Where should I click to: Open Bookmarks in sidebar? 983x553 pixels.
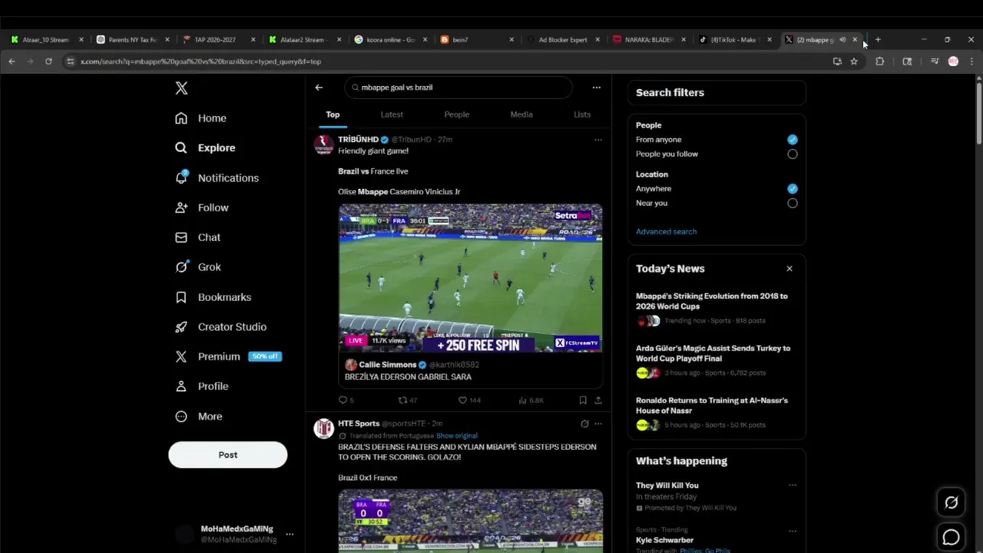213,297
